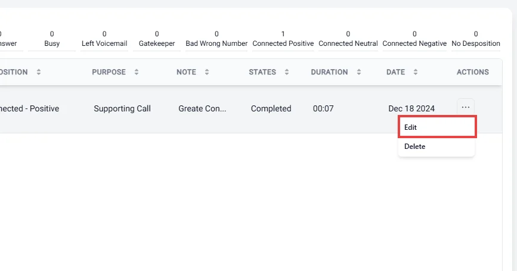
Task: Filter by Gatekeeper count
Action: pos(157,39)
